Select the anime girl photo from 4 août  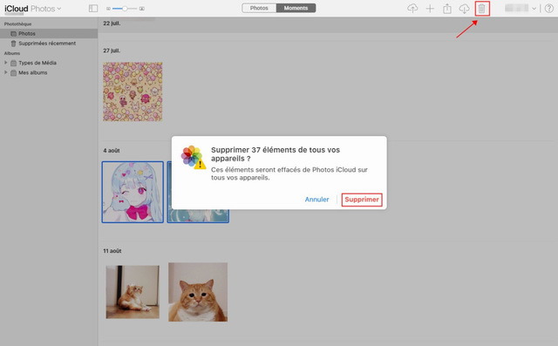tap(133, 193)
